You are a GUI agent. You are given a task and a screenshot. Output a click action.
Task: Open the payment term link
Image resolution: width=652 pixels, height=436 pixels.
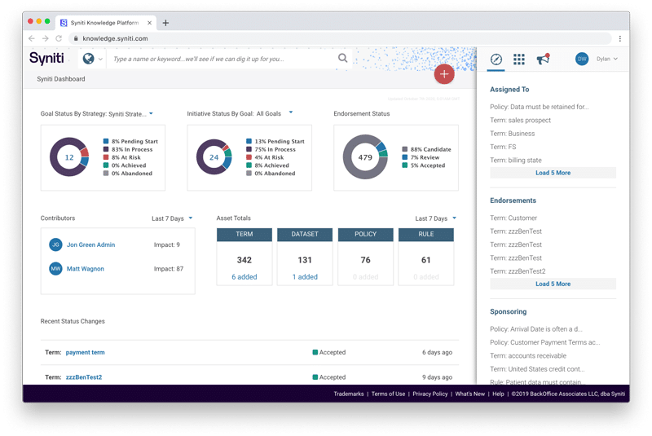(x=86, y=353)
